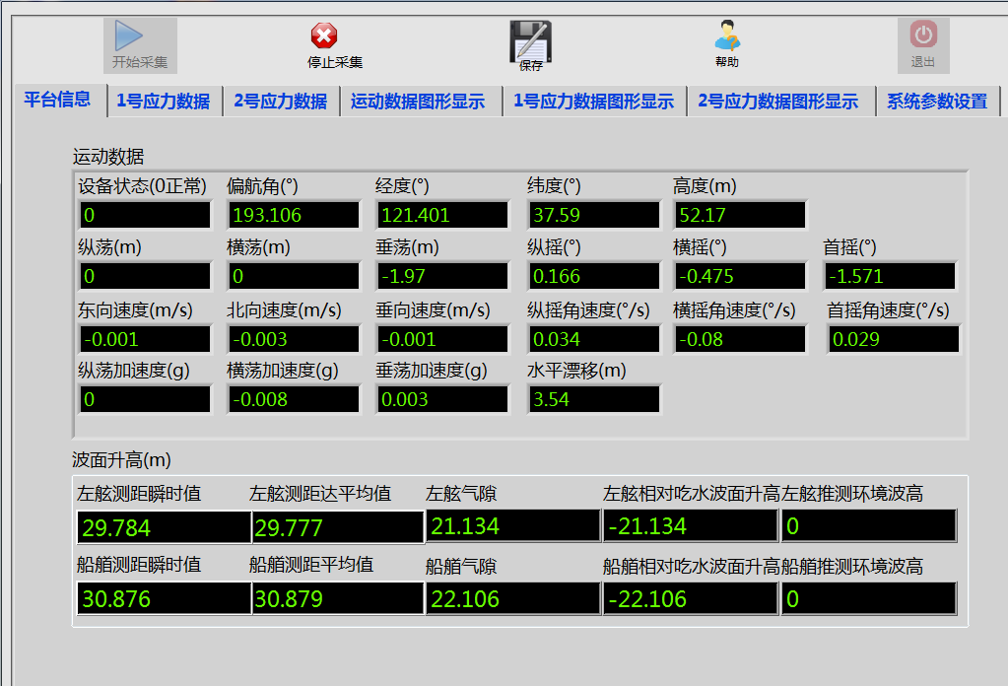Click the 水平漂移 field showing 3.54
1008x686 pixels.
594,399
